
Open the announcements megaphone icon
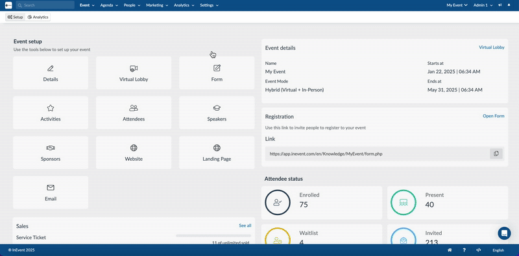(500, 5)
